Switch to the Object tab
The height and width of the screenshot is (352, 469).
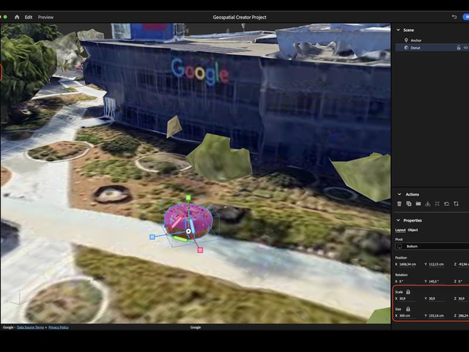pos(413,230)
